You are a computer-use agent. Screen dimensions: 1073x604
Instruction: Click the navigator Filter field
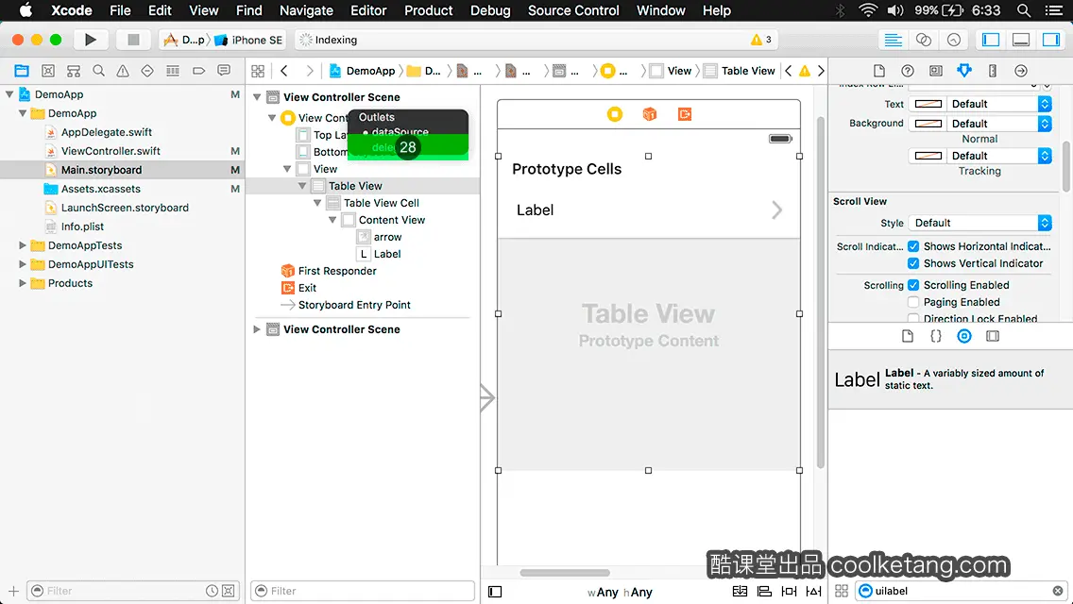tap(133, 591)
